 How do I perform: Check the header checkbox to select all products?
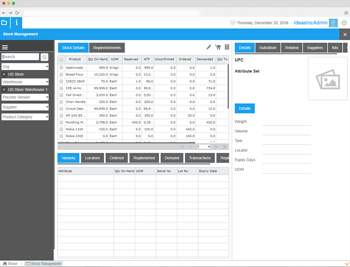point(61,59)
